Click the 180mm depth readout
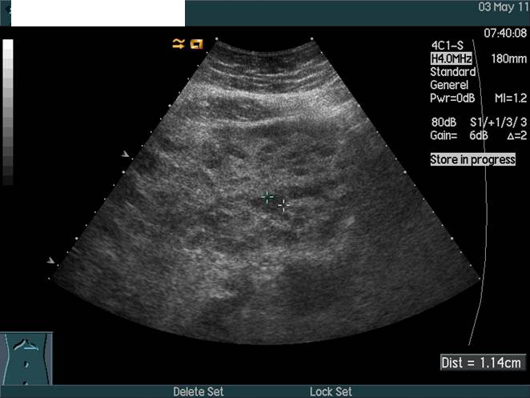Image resolution: width=530 pixels, height=398 pixels. tap(504, 59)
